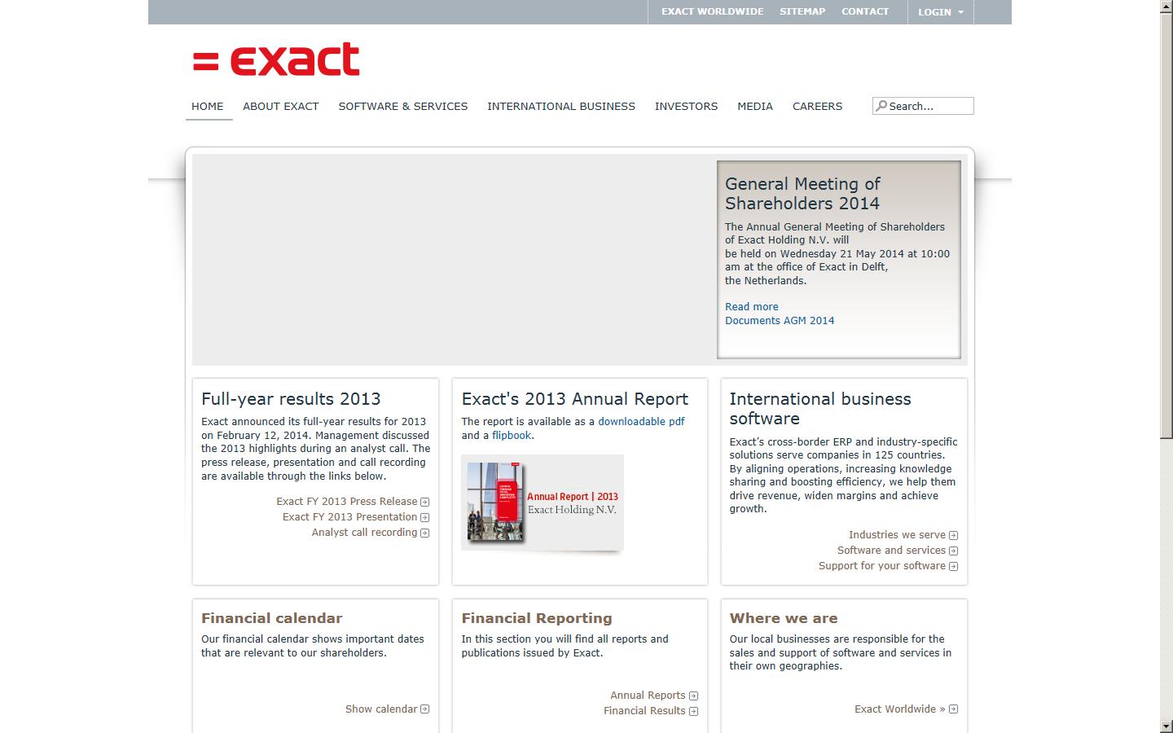The image size is (1173, 733).
Task: Open the INVESTORS menu
Action: (x=686, y=106)
